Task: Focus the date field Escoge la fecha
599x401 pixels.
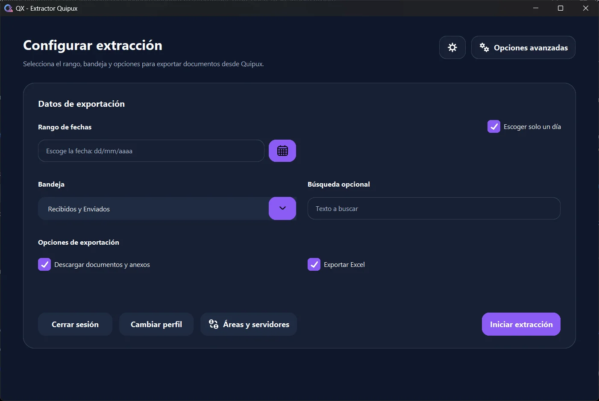Action: click(x=151, y=151)
